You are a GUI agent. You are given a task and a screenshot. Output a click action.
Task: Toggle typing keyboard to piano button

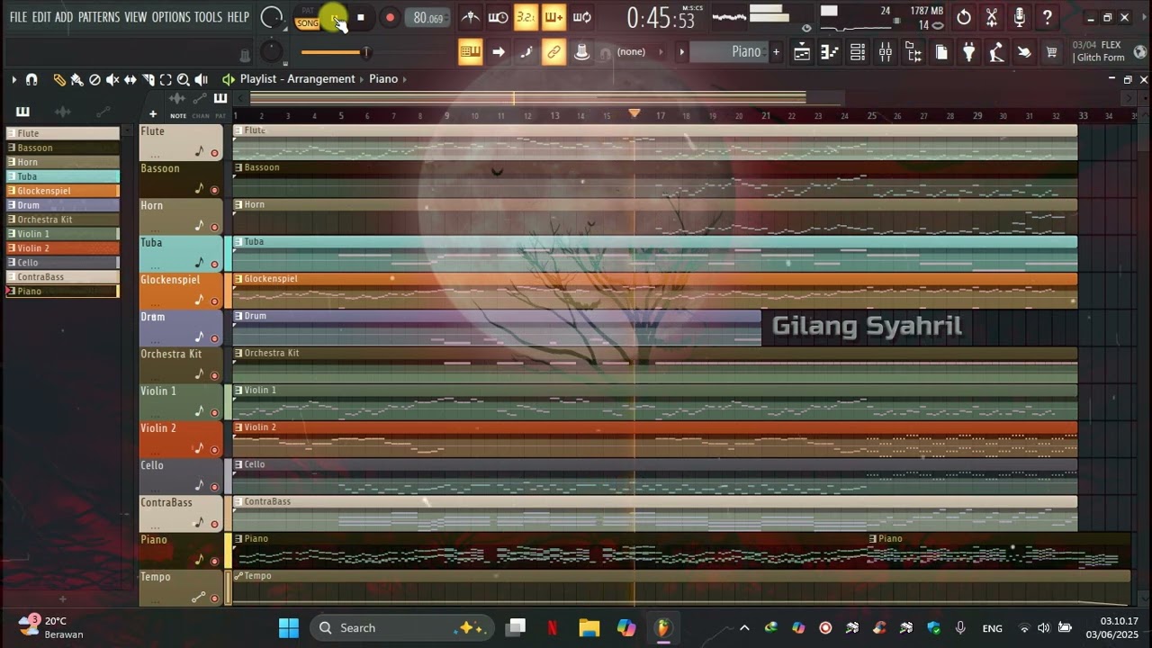(x=470, y=52)
